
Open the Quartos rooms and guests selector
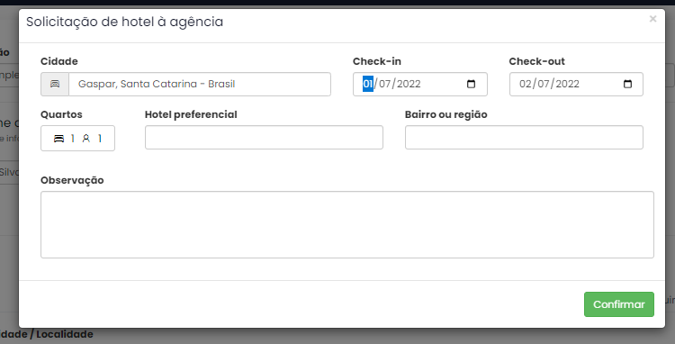[77, 138]
